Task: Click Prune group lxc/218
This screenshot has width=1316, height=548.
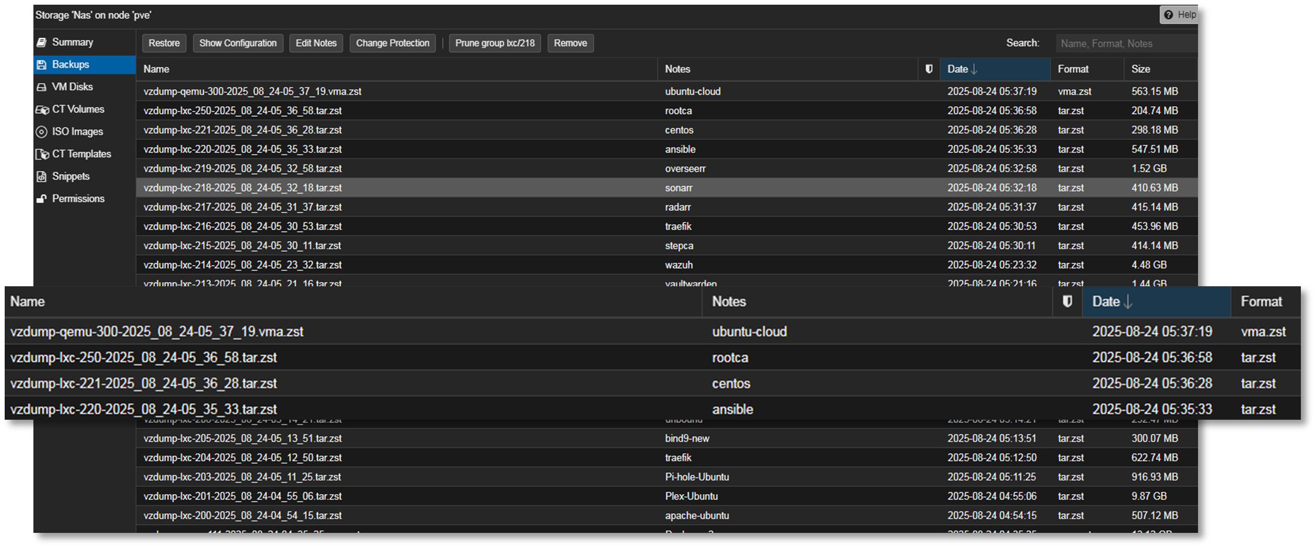Action: click(x=495, y=43)
